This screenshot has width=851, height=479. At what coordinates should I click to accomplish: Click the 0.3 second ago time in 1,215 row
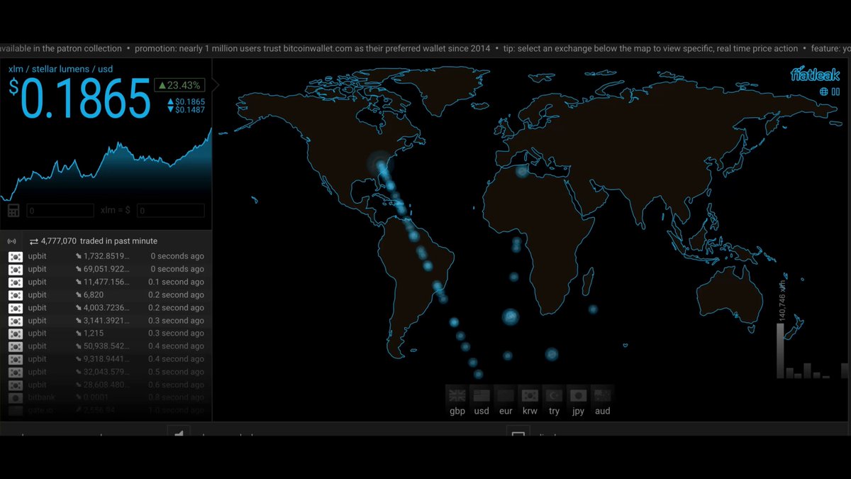click(x=176, y=334)
